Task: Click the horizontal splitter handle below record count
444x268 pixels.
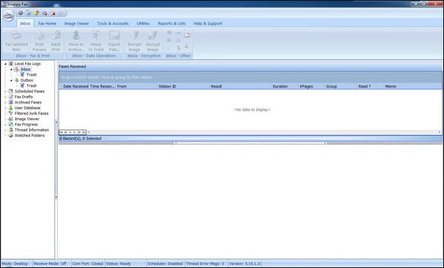Action: pos(250,143)
